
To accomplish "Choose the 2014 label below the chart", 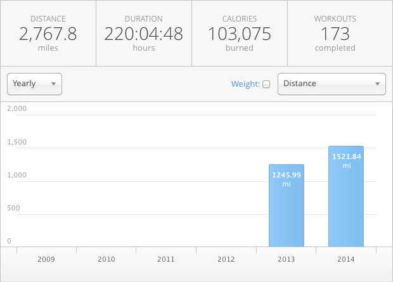I will tap(346, 259).
